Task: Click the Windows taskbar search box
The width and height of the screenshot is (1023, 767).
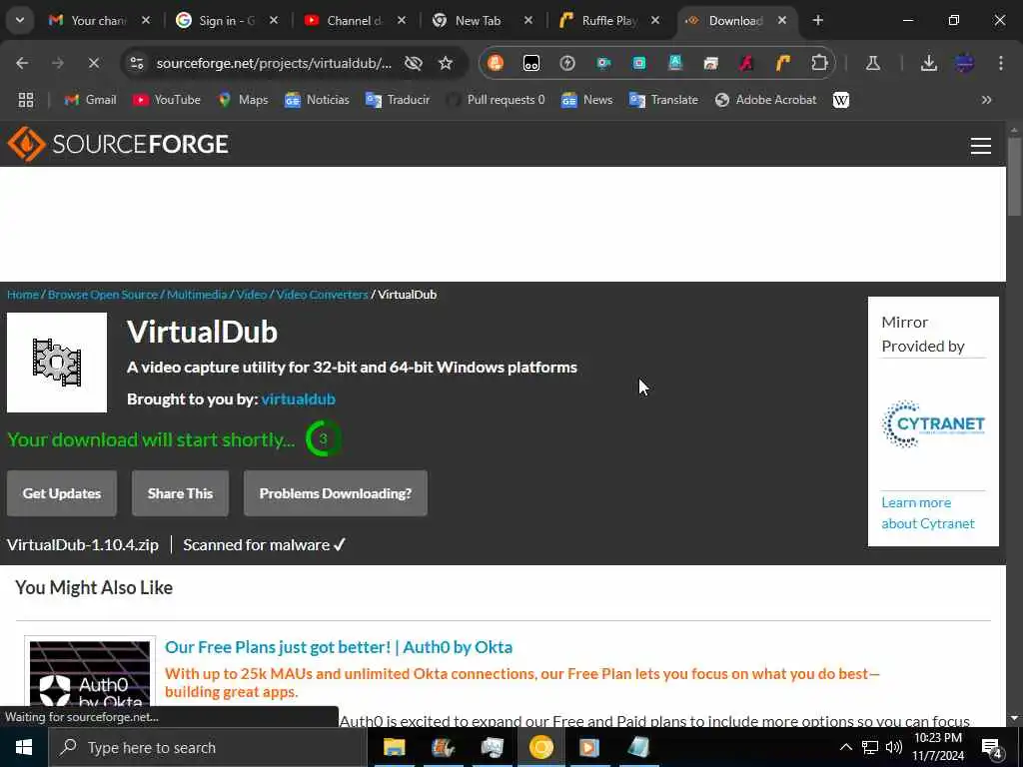Action: click(208, 747)
